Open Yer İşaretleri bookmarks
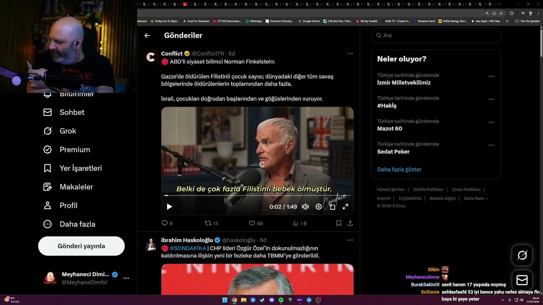The width and height of the screenshot is (543, 305). [x=73, y=168]
